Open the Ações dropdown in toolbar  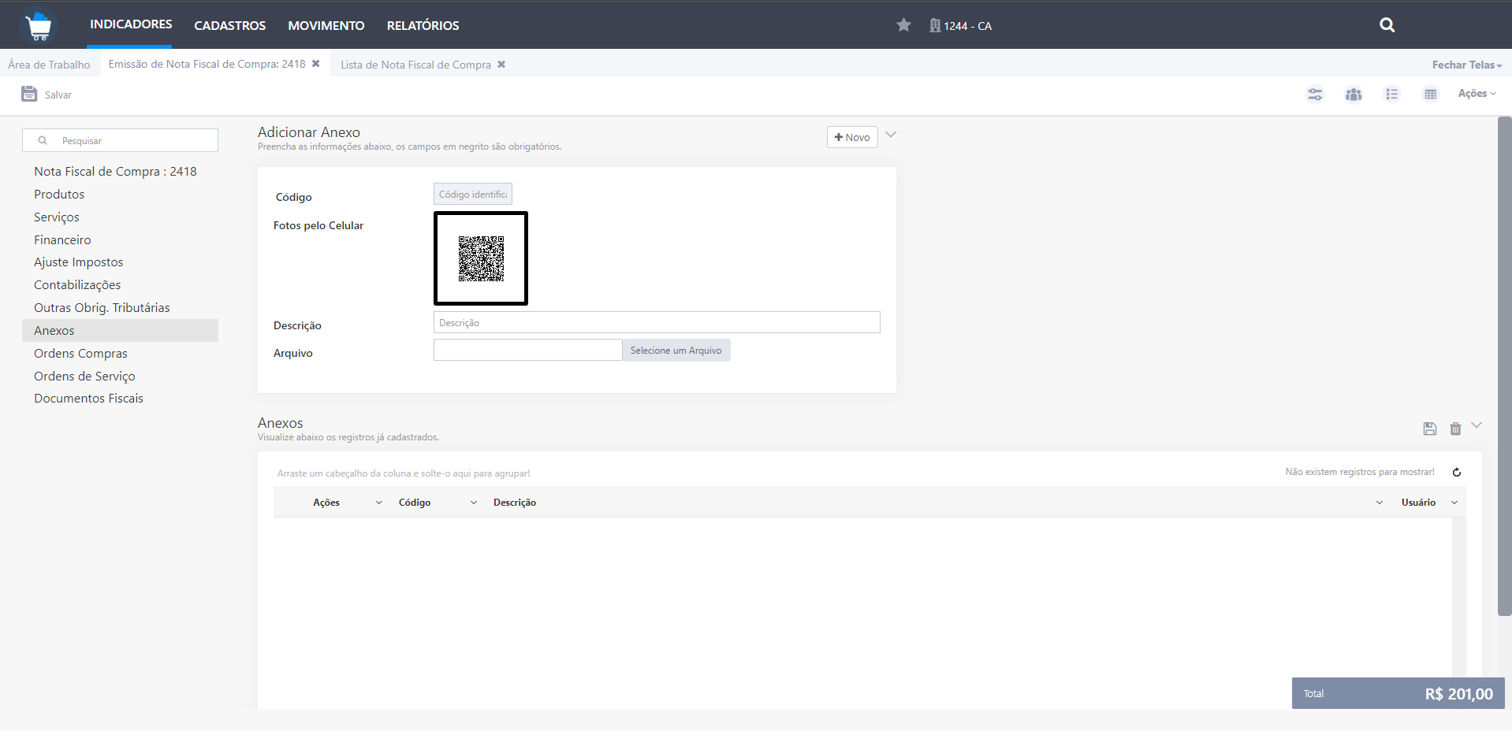[x=1477, y=93]
